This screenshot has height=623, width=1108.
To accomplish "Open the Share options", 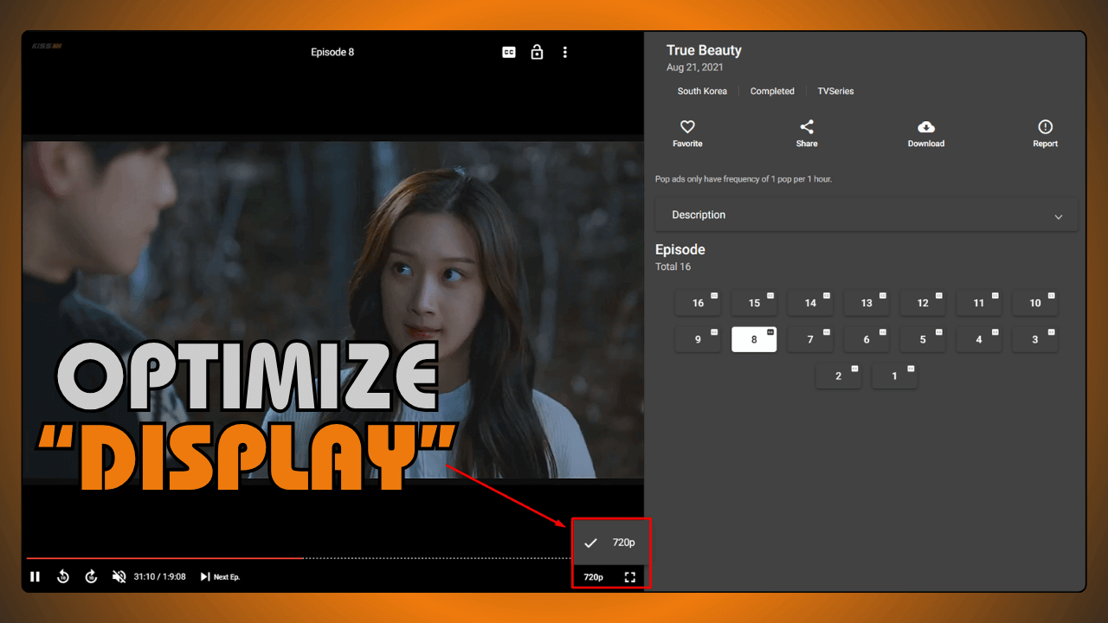I will 806,132.
